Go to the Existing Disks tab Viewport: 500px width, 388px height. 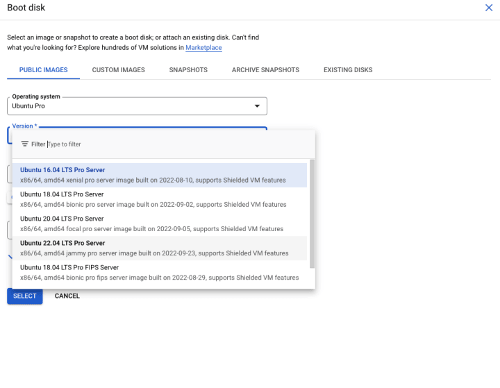click(x=348, y=70)
